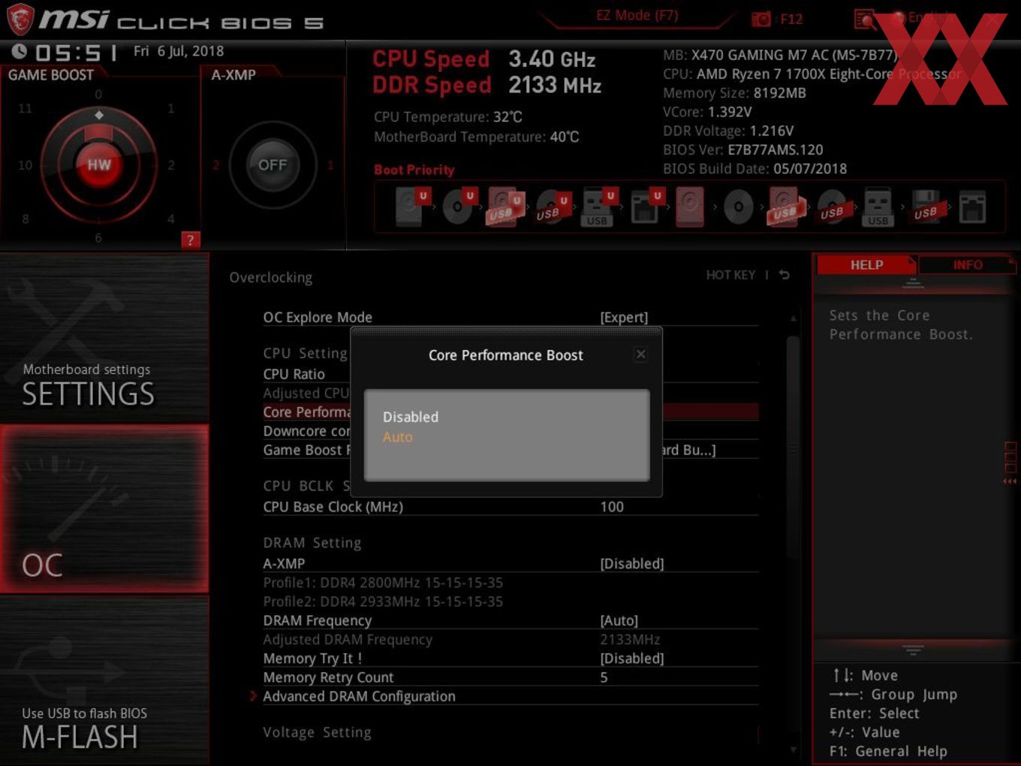Click the UEFI CD/DVD boot device icon
The height and width of the screenshot is (766, 1021).
click(x=459, y=207)
